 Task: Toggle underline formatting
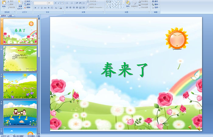(x=42, y=8)
